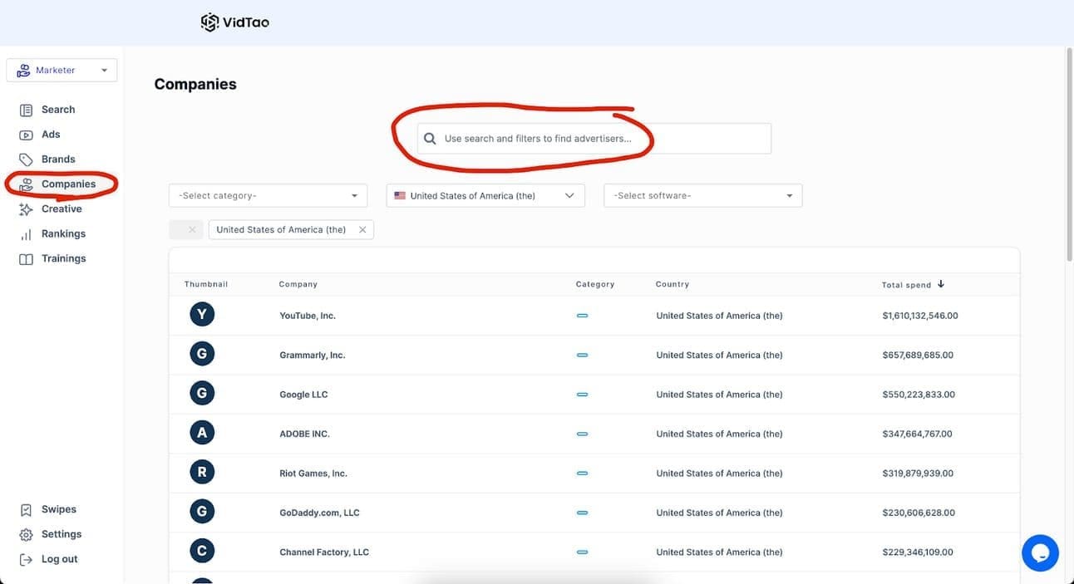Click the Trainings book icon
Screen dimensions: 1074x584
coord(26,259)
